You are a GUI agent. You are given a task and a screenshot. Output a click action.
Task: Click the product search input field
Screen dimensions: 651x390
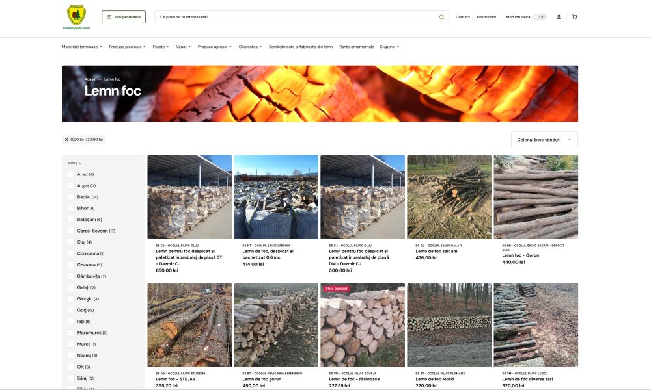pos(296,17)
